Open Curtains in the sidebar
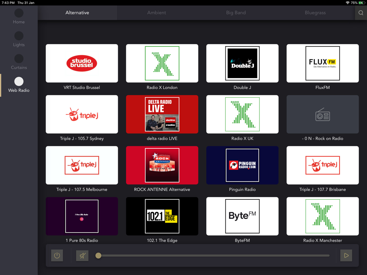Image resolution: width=367 pixels, height=275 pixels. tap(19, 62)
